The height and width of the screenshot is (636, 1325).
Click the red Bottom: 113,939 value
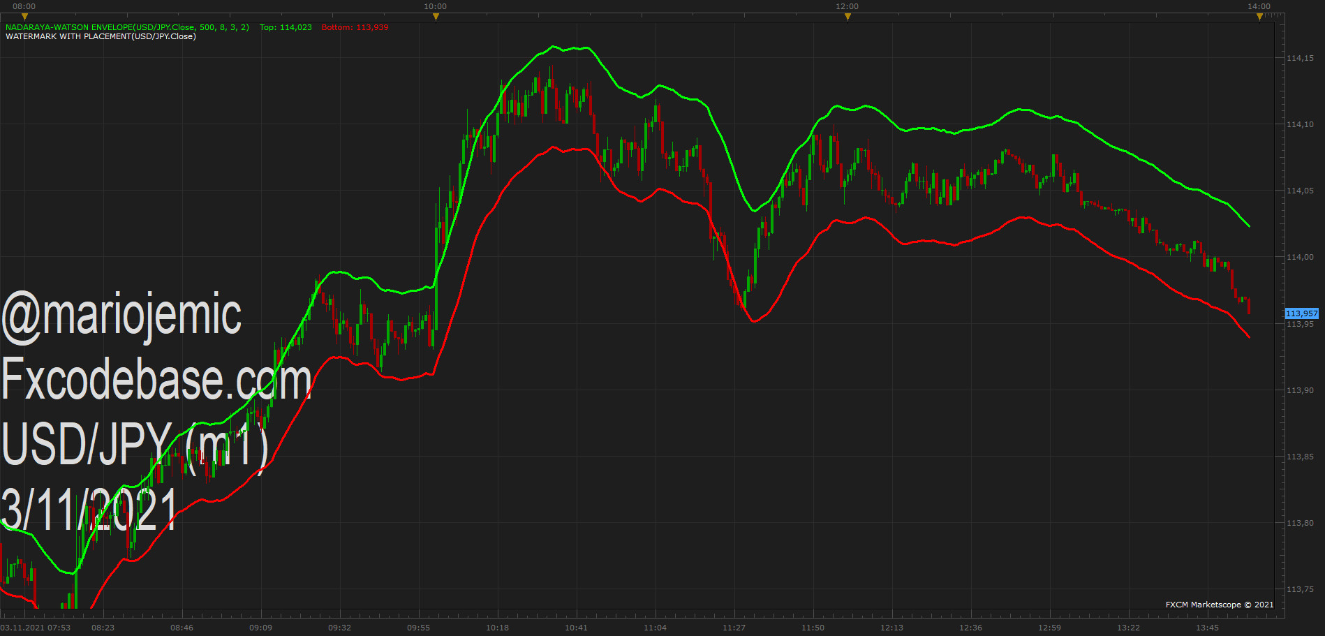[355, 27]
